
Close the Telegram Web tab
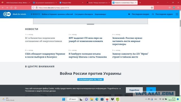point(83,3)
